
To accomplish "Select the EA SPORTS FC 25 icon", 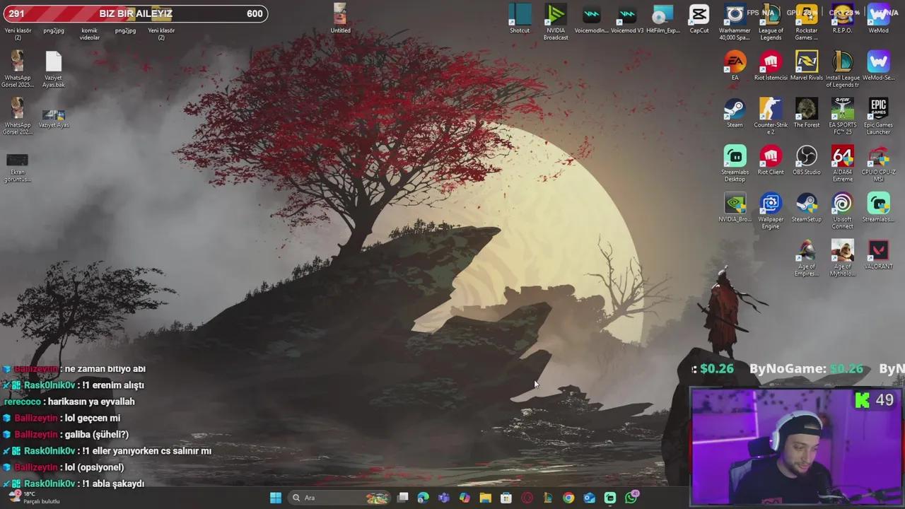I will click(x=843, y=116).
